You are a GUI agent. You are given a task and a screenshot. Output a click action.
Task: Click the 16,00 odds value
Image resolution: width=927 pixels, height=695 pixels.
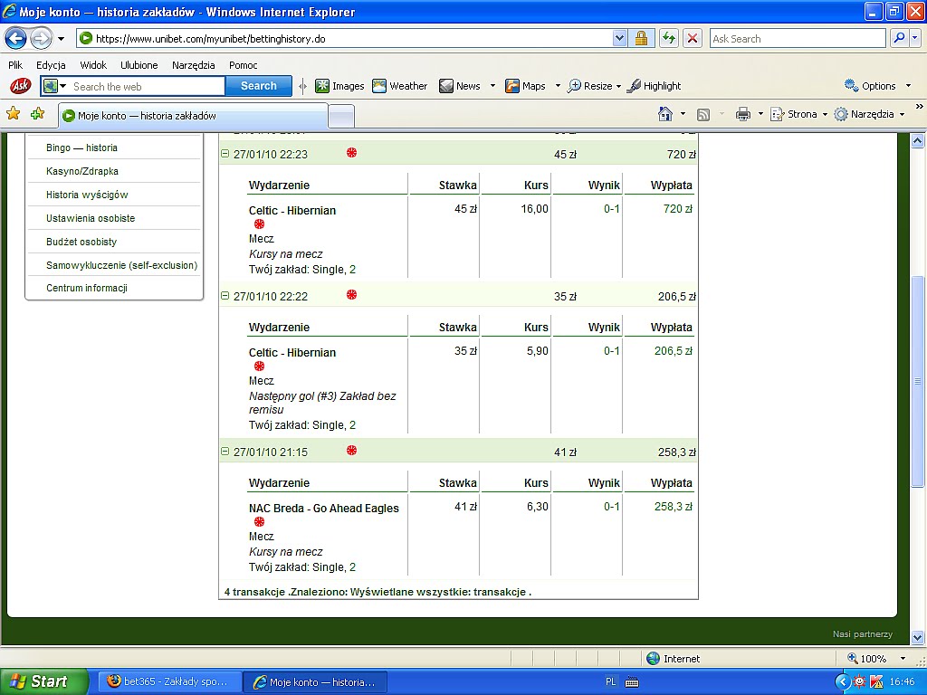(534, 209)
